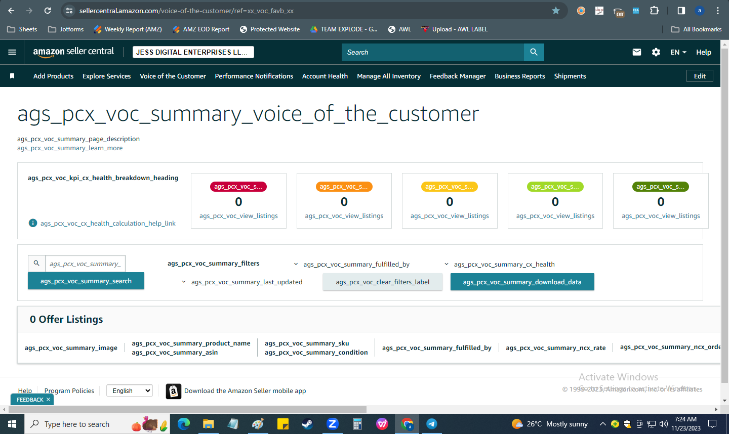Click the Amazon Seller mobile app icon
The width and height of the screenshot is (729, 434).
point(174,391)
